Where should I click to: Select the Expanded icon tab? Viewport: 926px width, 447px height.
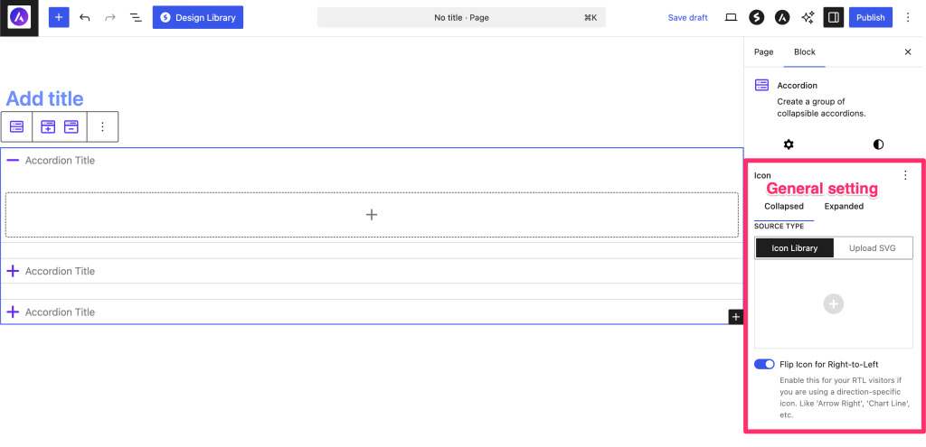[844, 207]
